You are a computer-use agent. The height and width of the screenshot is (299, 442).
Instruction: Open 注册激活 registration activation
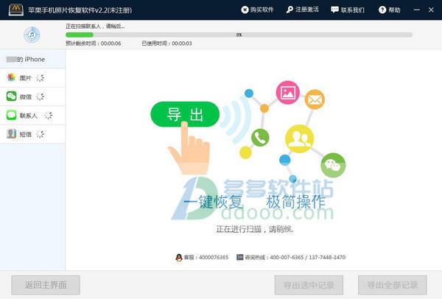click(x=302, y=10)
